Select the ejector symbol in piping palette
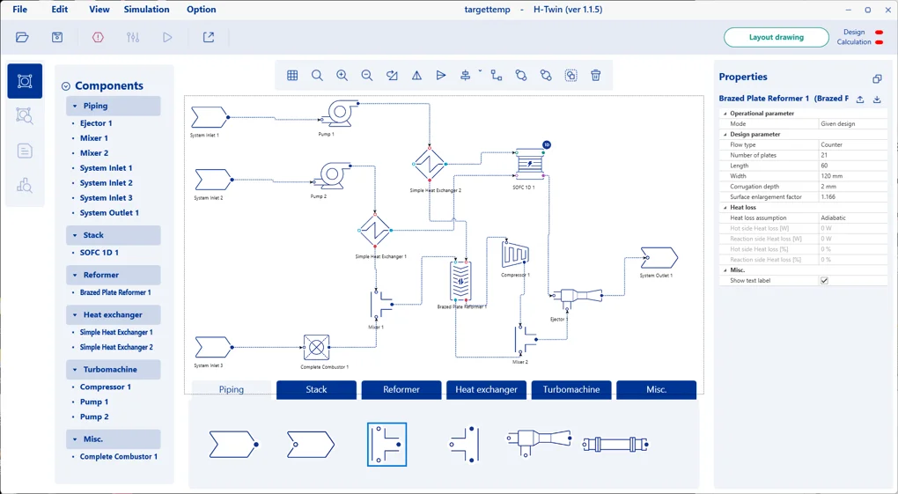Image resolution: width=898 pixels, height=494 pixels. 539,442
